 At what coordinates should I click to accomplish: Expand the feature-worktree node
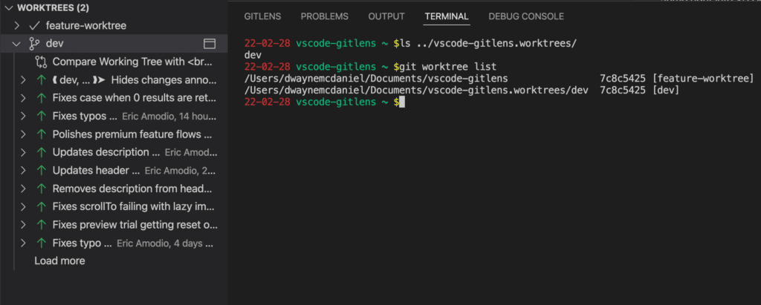(16, 25)
